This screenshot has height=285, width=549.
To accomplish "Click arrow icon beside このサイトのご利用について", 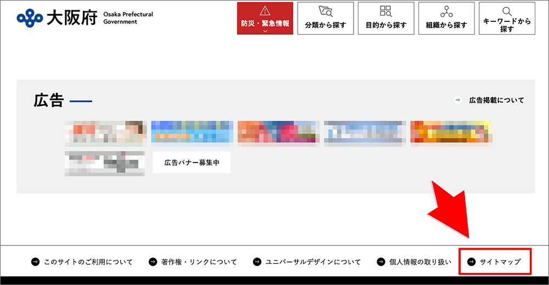I will (35, 262).
